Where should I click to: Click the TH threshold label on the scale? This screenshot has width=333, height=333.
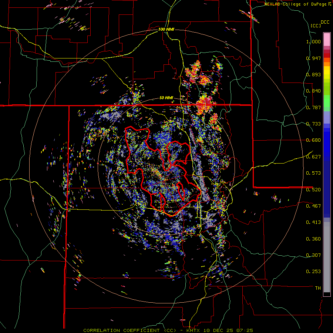[x=318, y=288]
